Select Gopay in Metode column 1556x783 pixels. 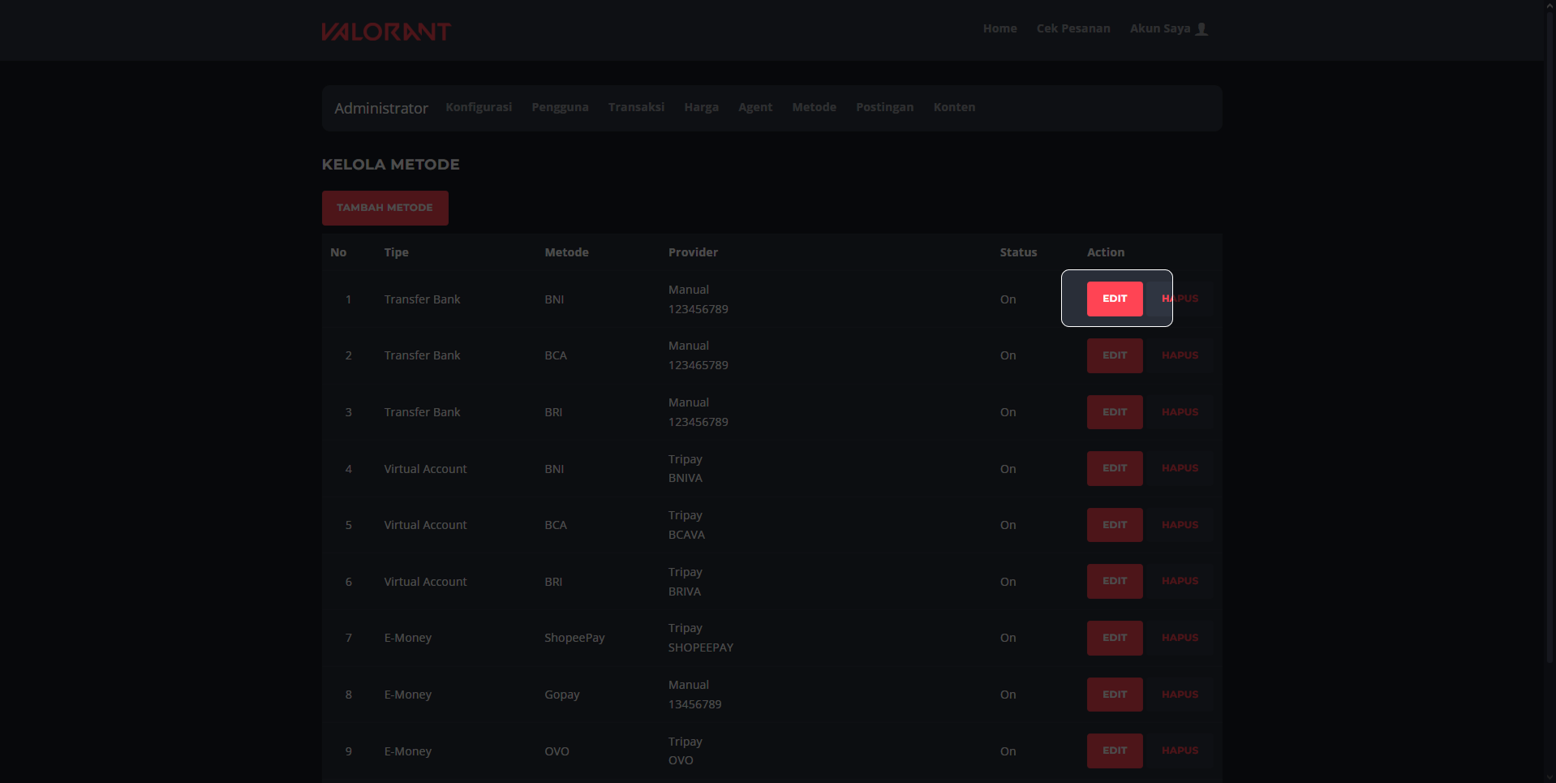561,695
